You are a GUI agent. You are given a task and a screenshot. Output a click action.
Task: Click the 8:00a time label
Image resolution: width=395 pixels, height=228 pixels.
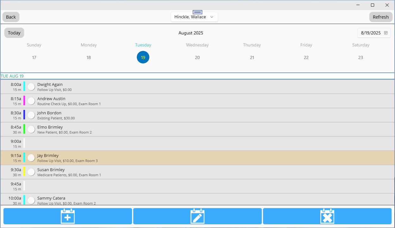coord(16,84)
